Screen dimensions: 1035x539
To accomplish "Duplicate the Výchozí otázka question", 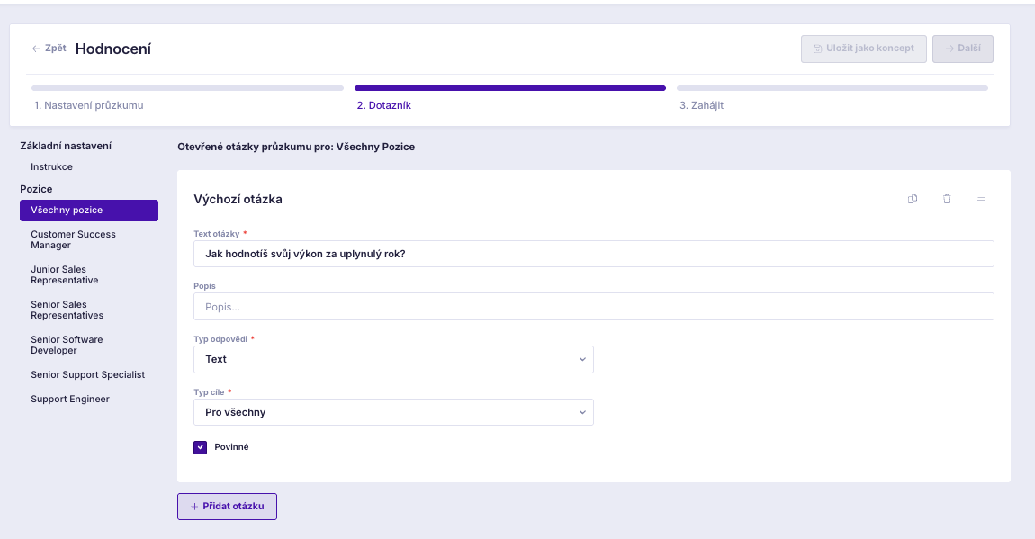I will pyautogui.click(x=913, y=199).
